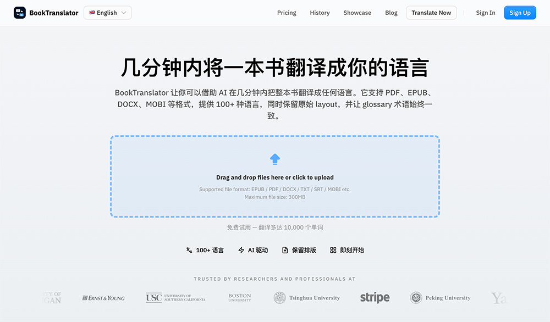Click the 'Peking University' text

[x=448, y=298]
